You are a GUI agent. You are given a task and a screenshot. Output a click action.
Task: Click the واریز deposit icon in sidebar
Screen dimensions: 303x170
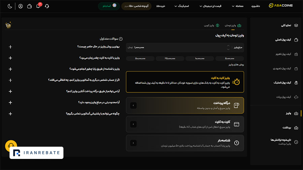tap(296, 113)
